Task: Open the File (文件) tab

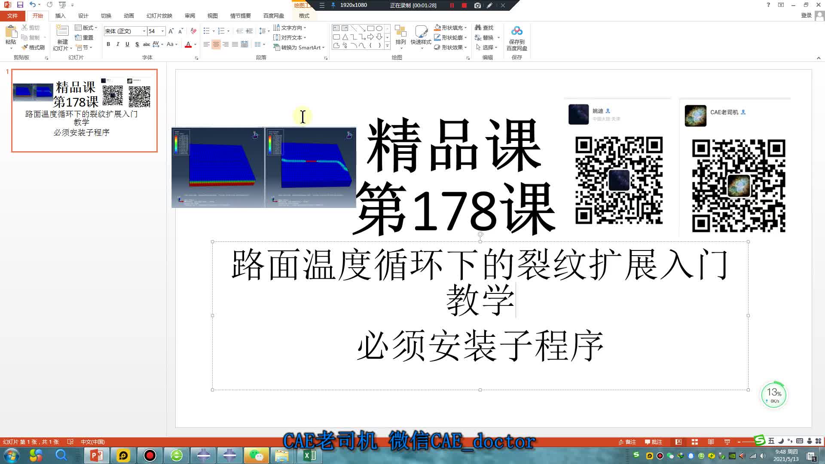Action: tap(12, 15)
